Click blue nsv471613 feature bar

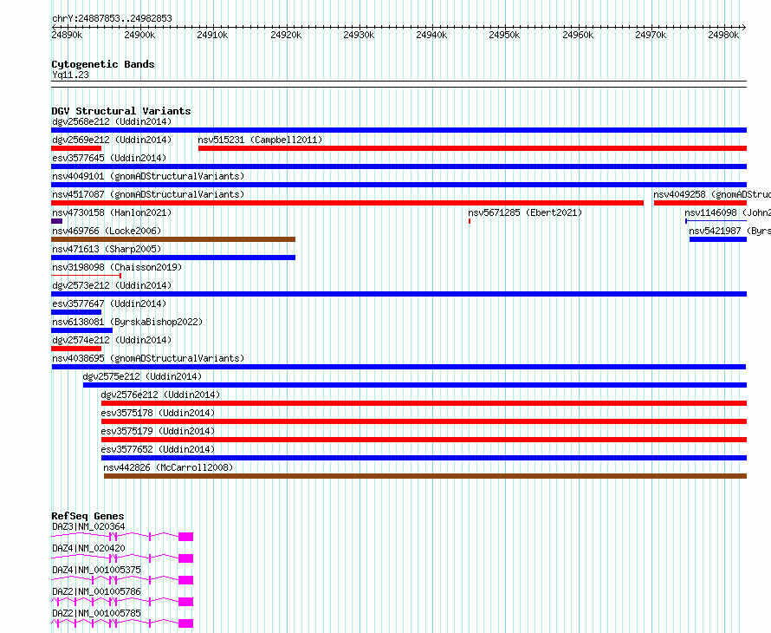click(x=173, y=258)
